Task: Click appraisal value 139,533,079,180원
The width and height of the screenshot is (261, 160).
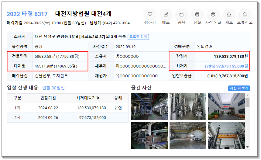Action: pos(231,56)
